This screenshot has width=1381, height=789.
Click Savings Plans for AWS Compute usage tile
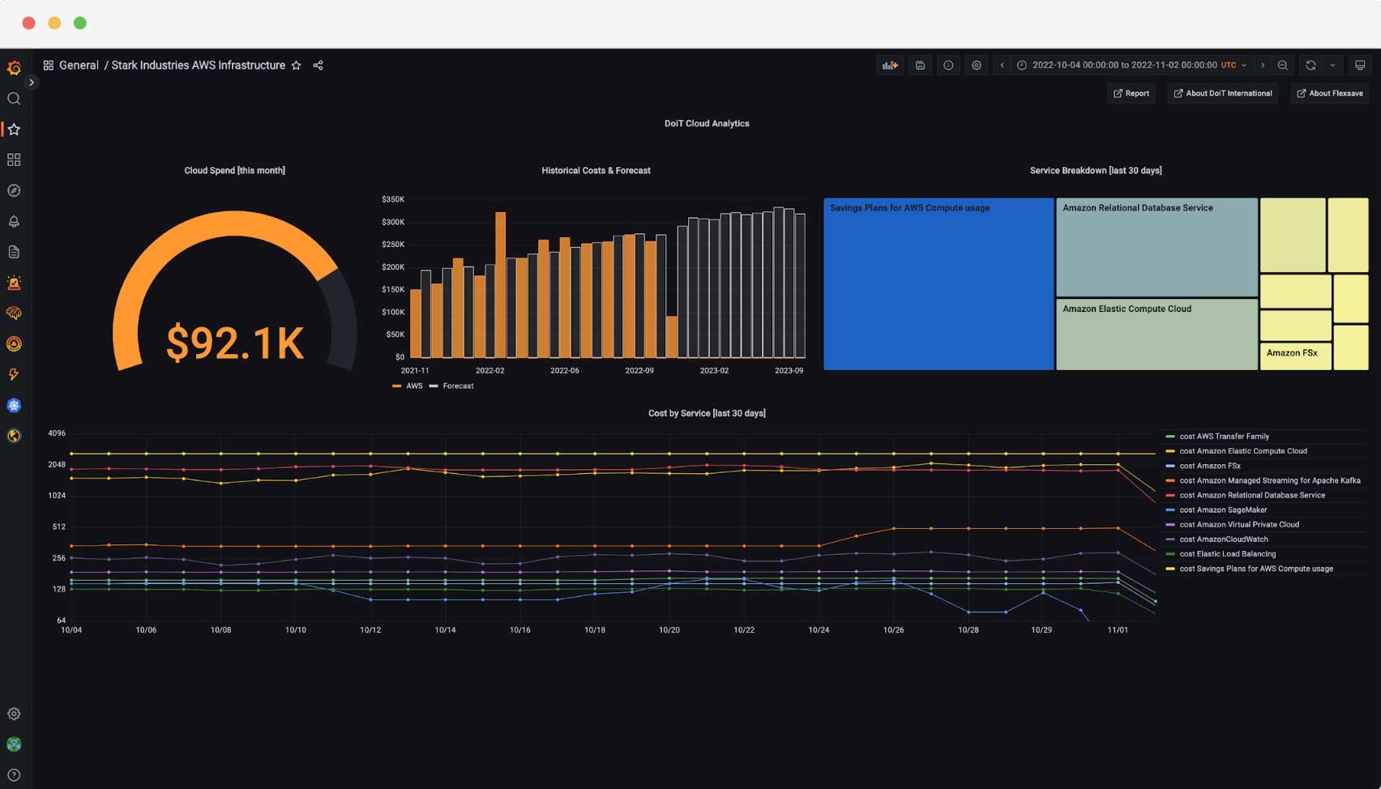[x=938, y=284]
